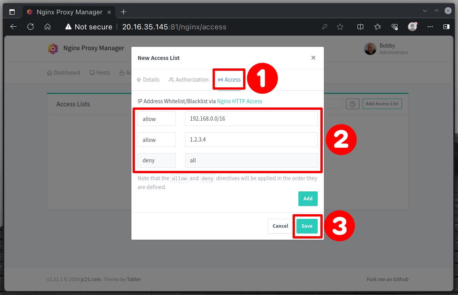The height and width of the screenshot is (295, 458).
Task: Click the disabled 'all' address field
Action: 251,160
